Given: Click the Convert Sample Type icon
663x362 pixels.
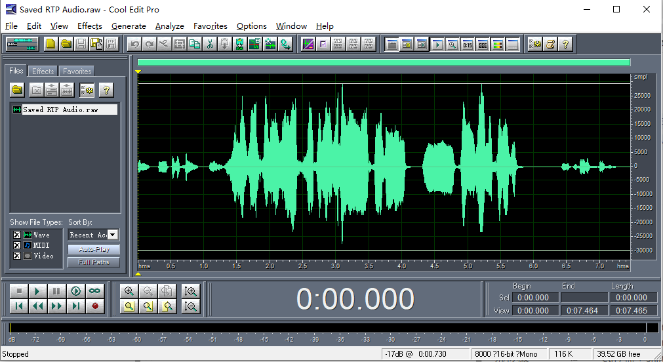Looking at the screenshot, I should point(285,44).
